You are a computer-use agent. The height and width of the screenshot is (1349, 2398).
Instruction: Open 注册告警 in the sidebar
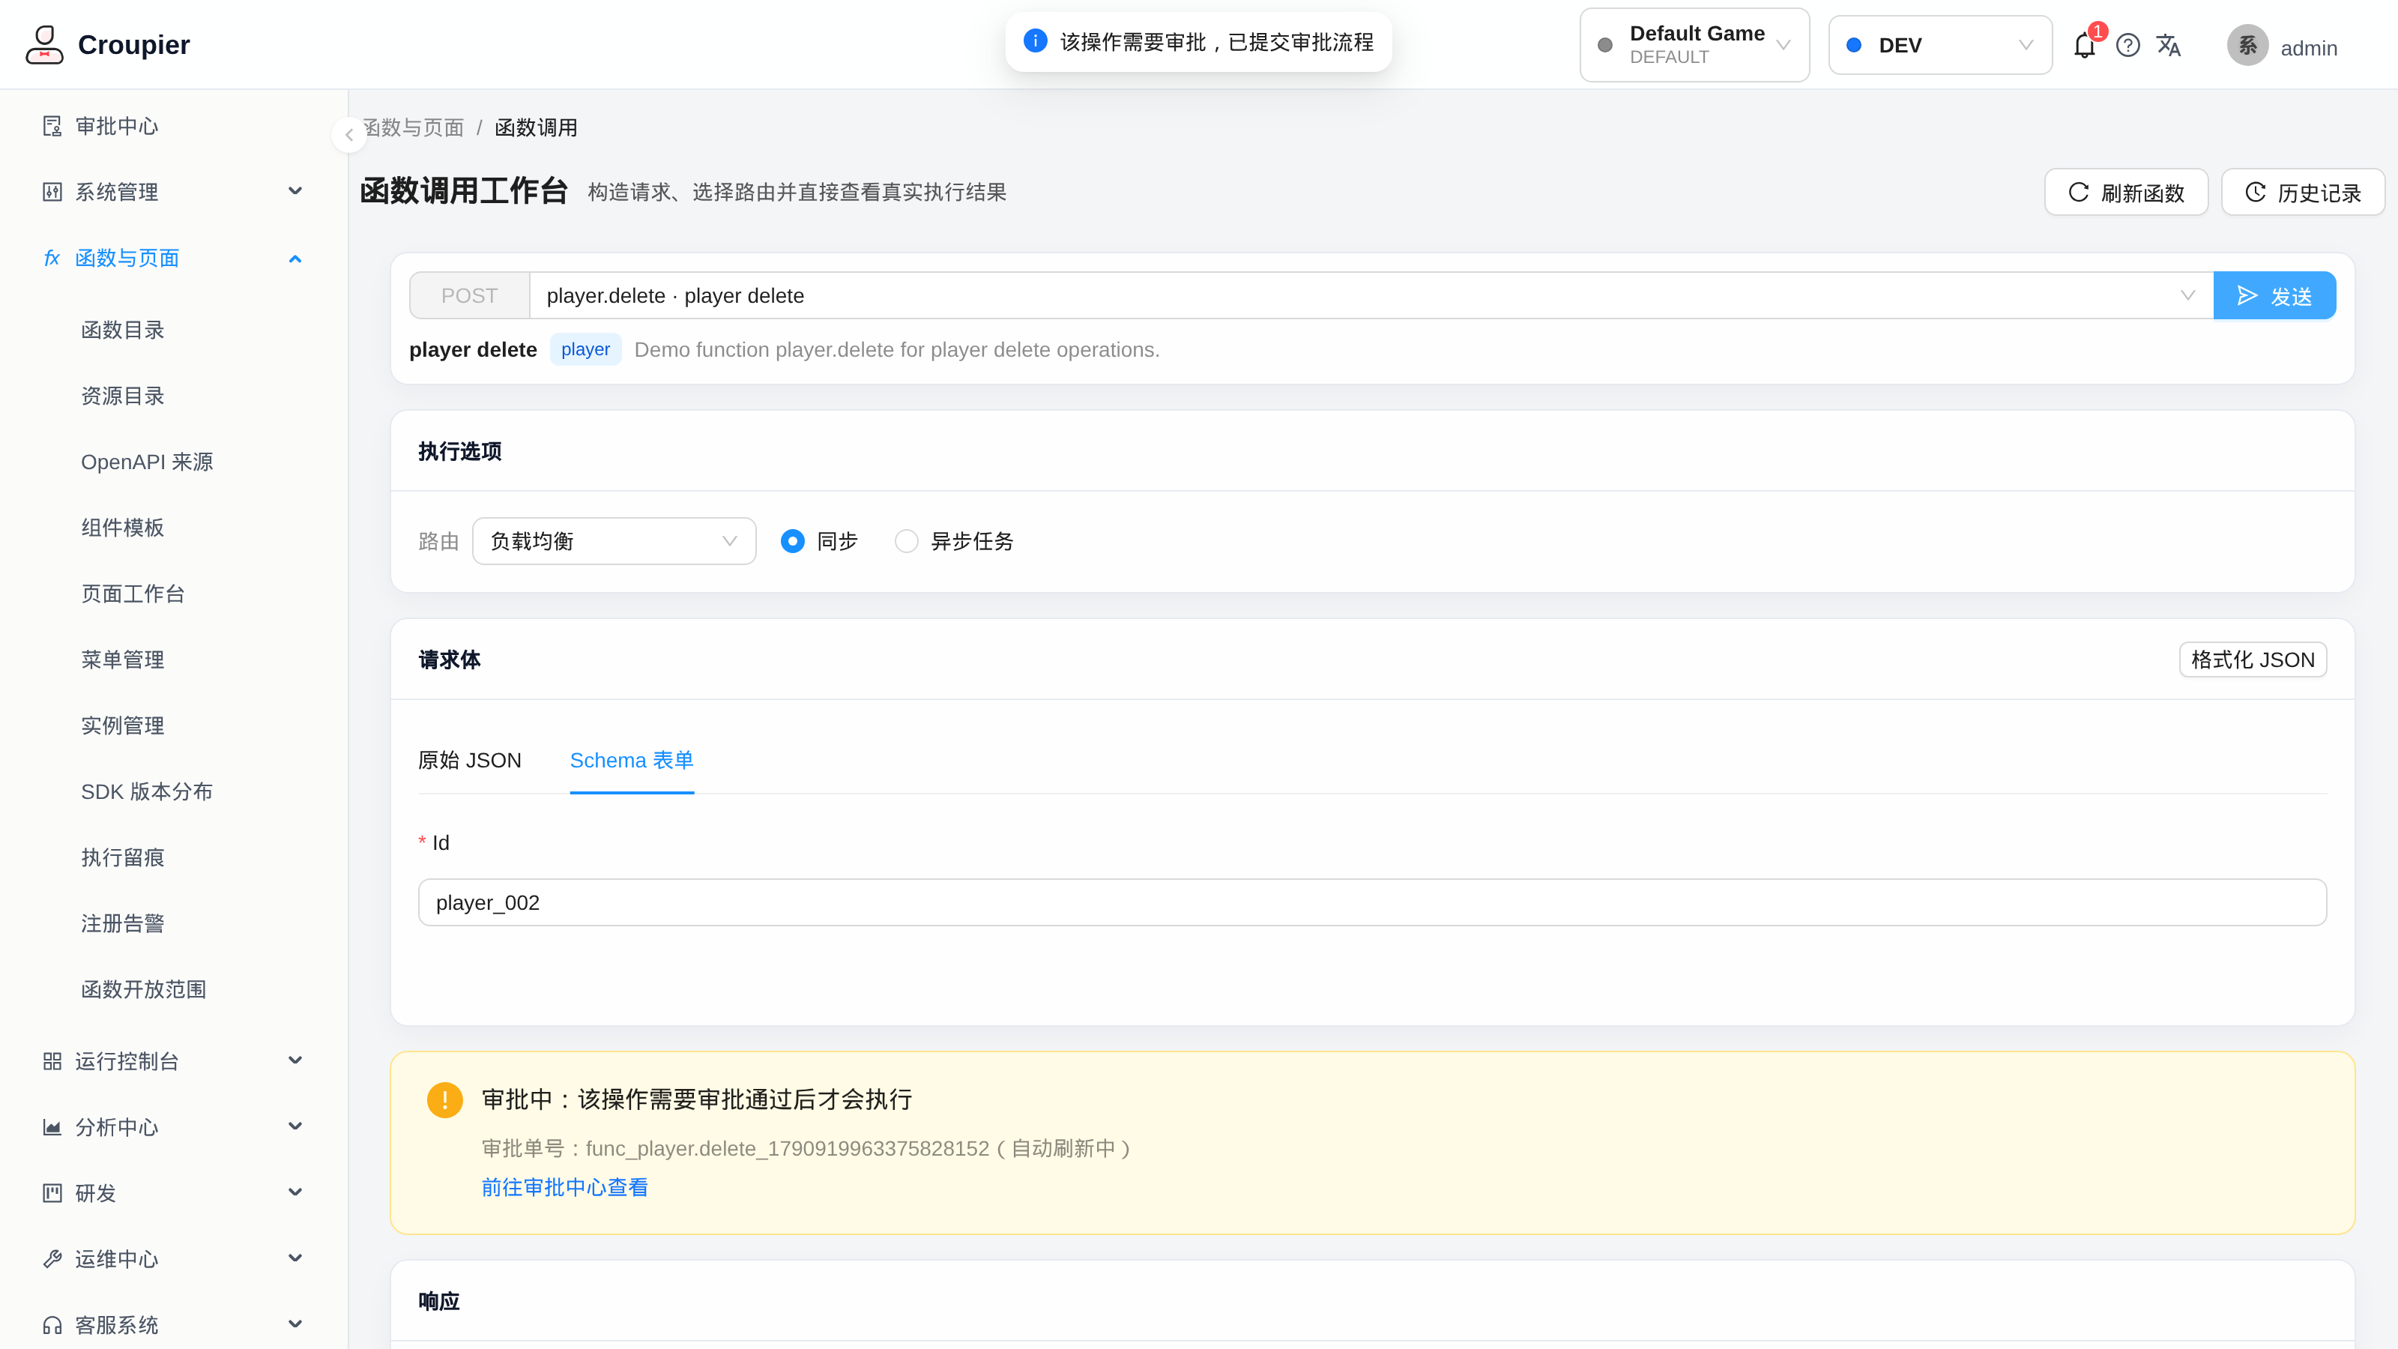click(123, 923)
